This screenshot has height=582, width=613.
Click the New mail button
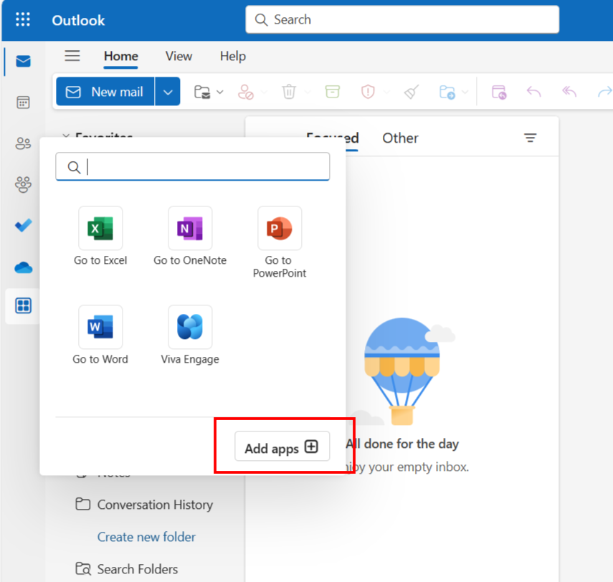click(x=105, y=92)
